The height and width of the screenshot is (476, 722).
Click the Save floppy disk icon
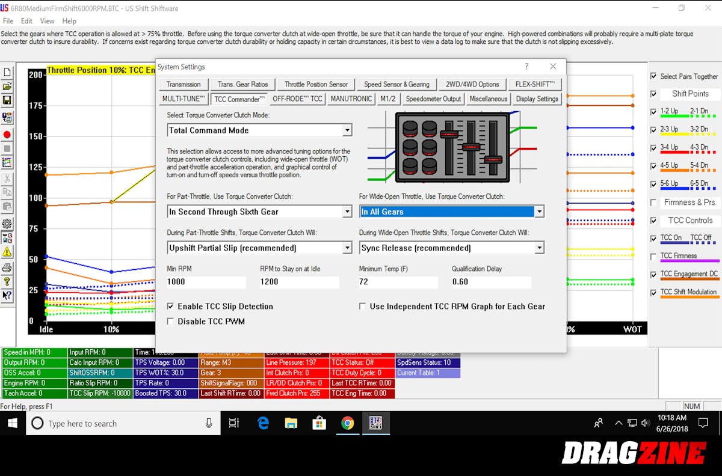pos(7,101)
